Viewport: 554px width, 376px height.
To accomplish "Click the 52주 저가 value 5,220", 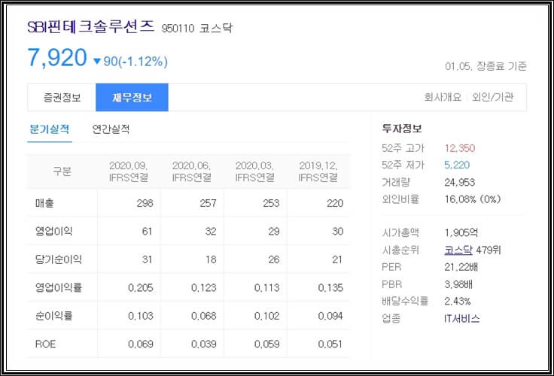I will click(457, 165).
